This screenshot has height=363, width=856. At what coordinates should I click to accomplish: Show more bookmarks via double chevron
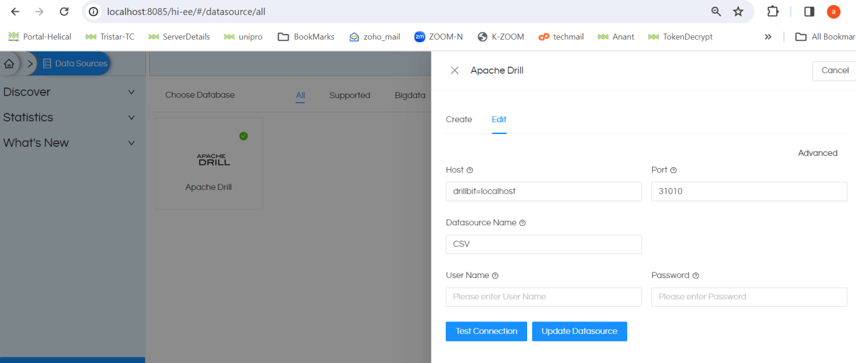coord(768,37)
